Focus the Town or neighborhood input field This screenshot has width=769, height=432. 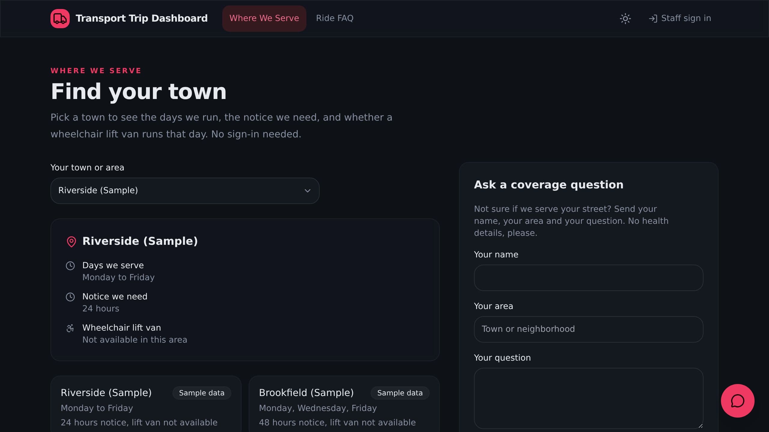(588, 329)
